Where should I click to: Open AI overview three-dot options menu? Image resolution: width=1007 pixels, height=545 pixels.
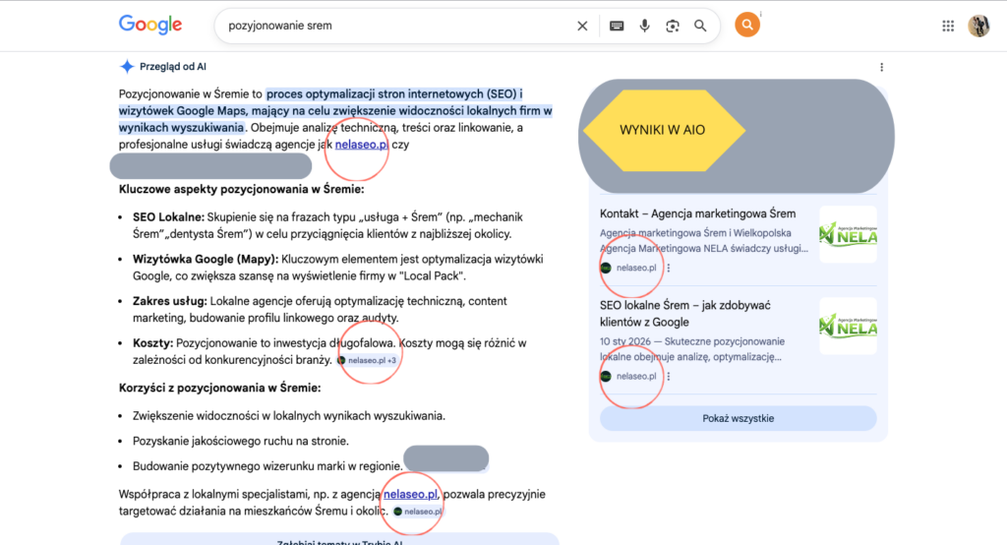click(882, 67)
